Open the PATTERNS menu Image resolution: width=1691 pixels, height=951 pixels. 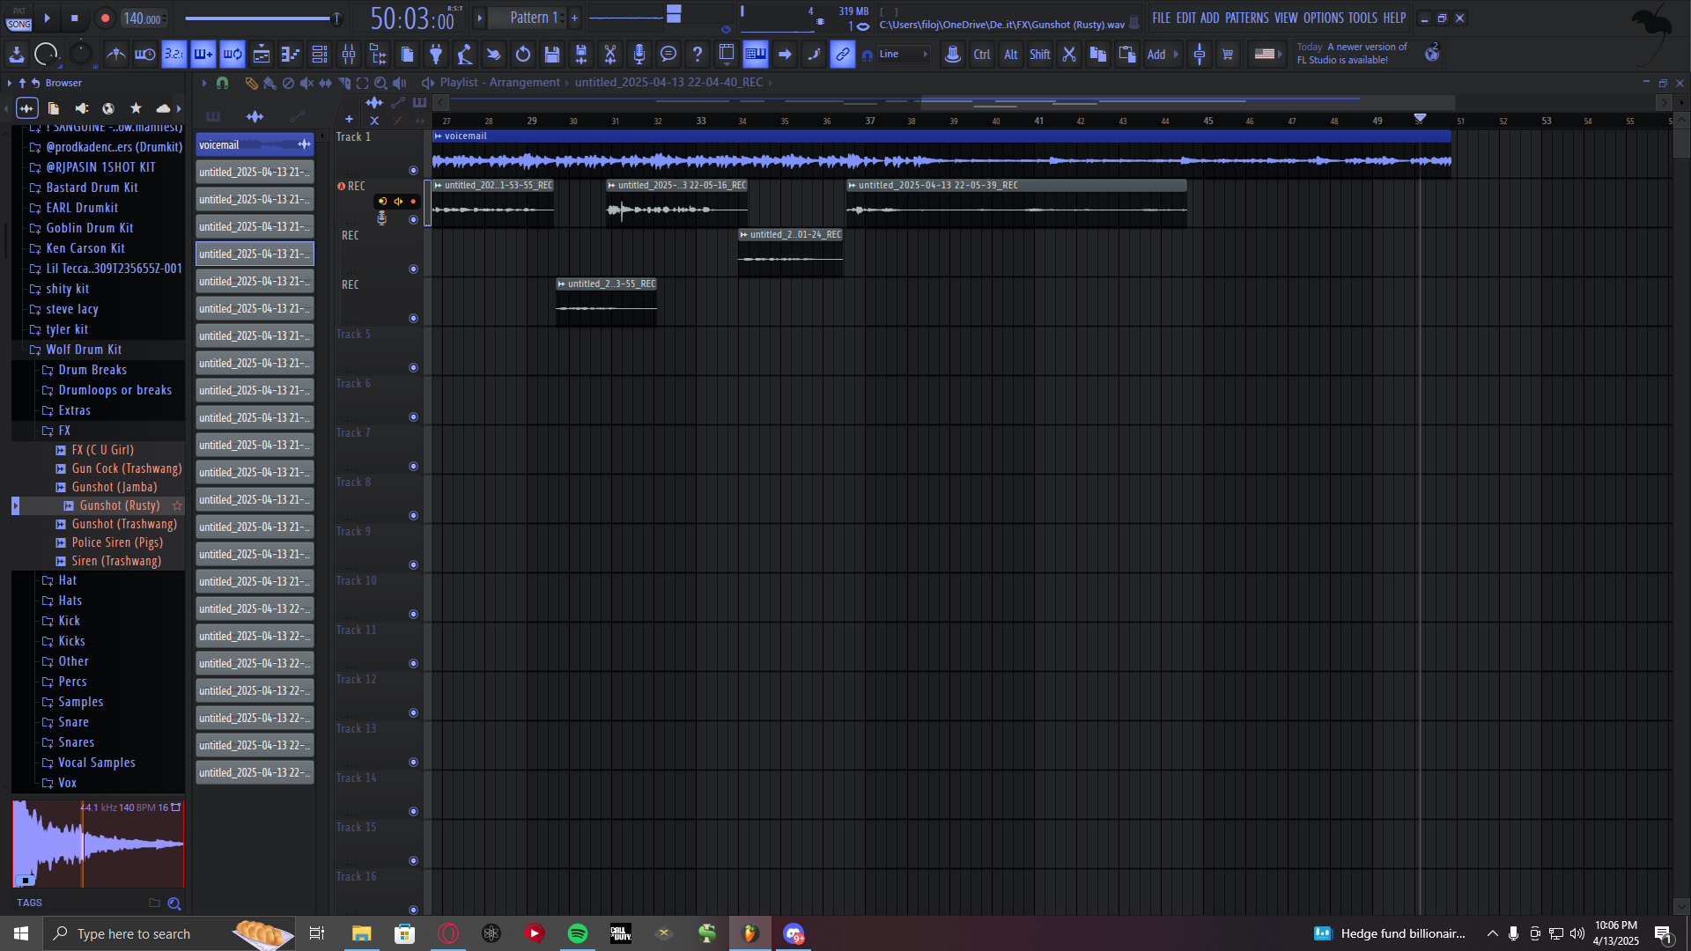coord(1246,18)
